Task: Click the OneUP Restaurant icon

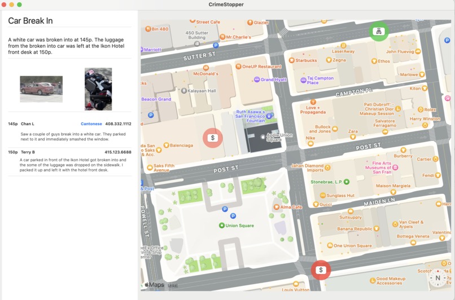Action: (238, 67)
